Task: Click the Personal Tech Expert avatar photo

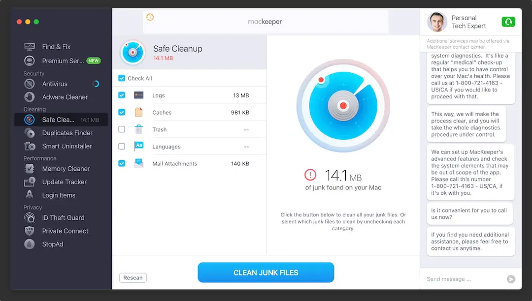Action: tap(436, 22)
